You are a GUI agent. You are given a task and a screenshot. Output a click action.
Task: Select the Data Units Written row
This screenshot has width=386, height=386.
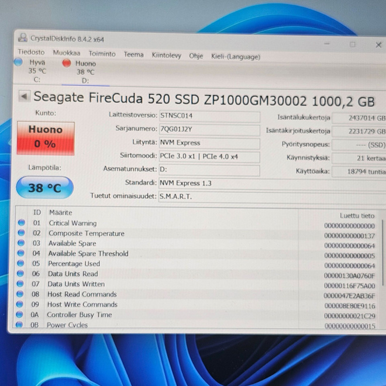coord(197,285)
